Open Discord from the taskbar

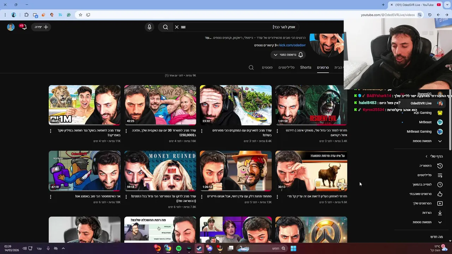coord(210,248)
